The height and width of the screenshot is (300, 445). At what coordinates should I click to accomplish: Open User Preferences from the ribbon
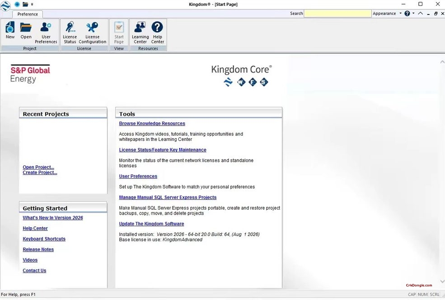pyautogui.click(x=46, y=33)
